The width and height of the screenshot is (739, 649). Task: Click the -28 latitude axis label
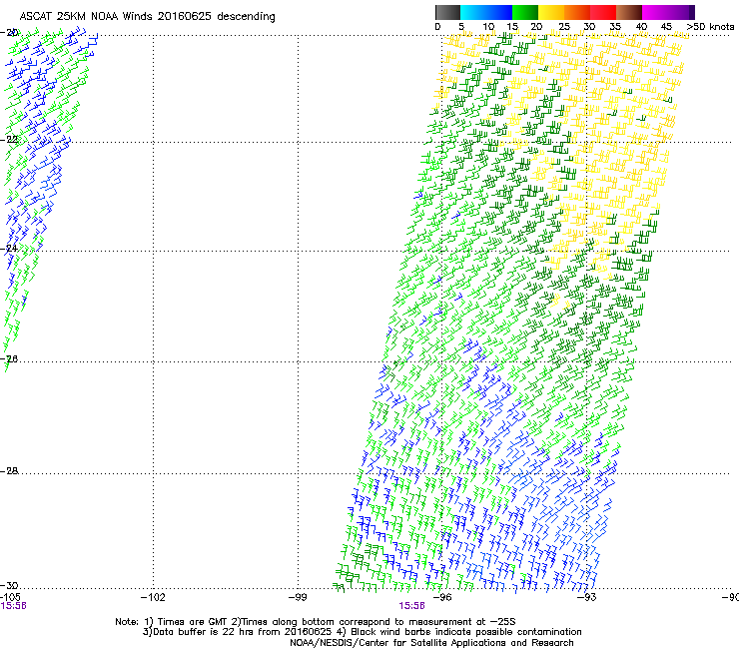(x=9, y=471)
